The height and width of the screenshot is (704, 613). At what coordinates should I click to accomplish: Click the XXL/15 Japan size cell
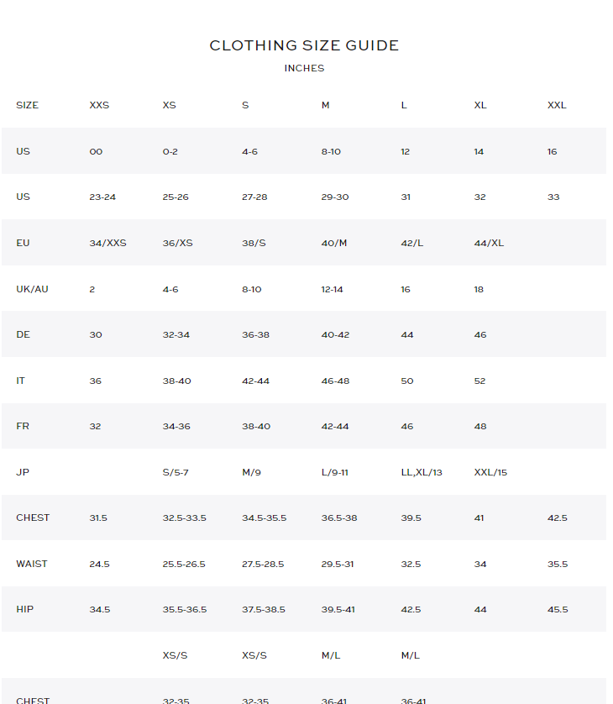point(490,472)
